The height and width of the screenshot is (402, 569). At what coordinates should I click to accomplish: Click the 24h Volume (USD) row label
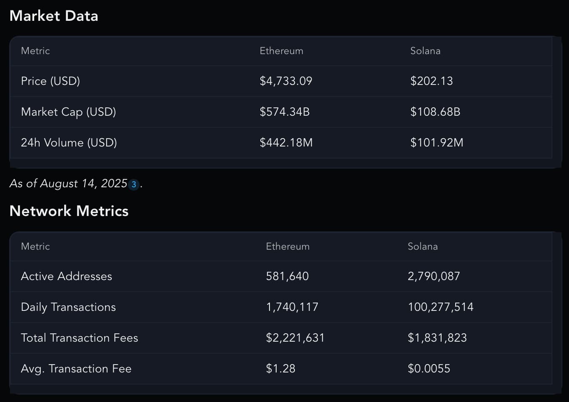pos(69,142)
